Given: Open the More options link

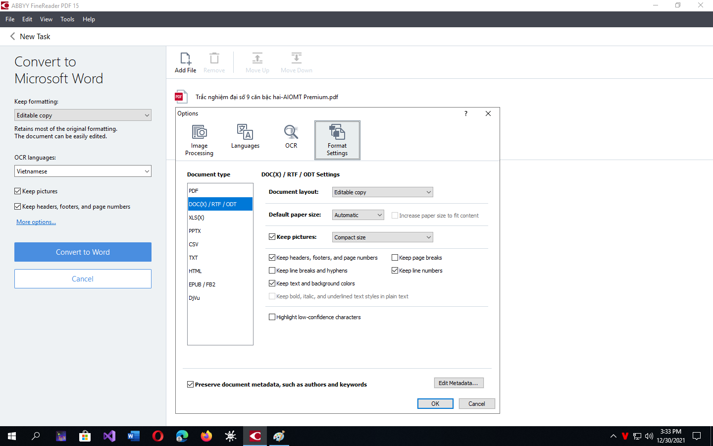Looking at the screenshot, I should (36, 222).
